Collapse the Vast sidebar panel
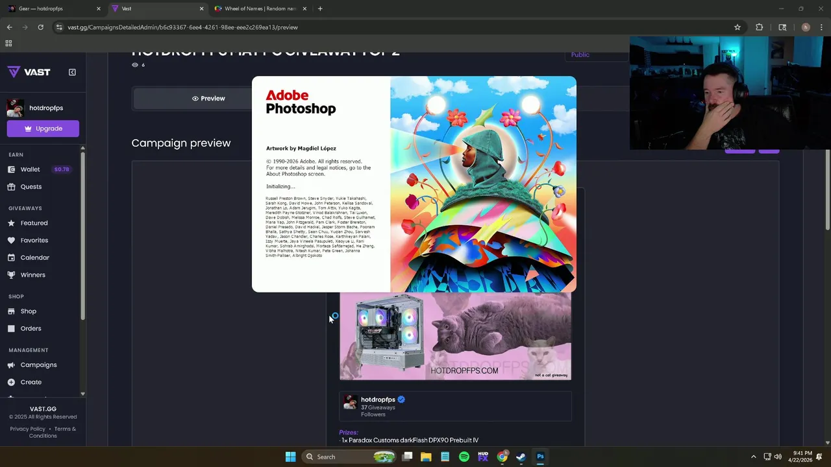This screenshot has height=467, width=831. point(72,72)
